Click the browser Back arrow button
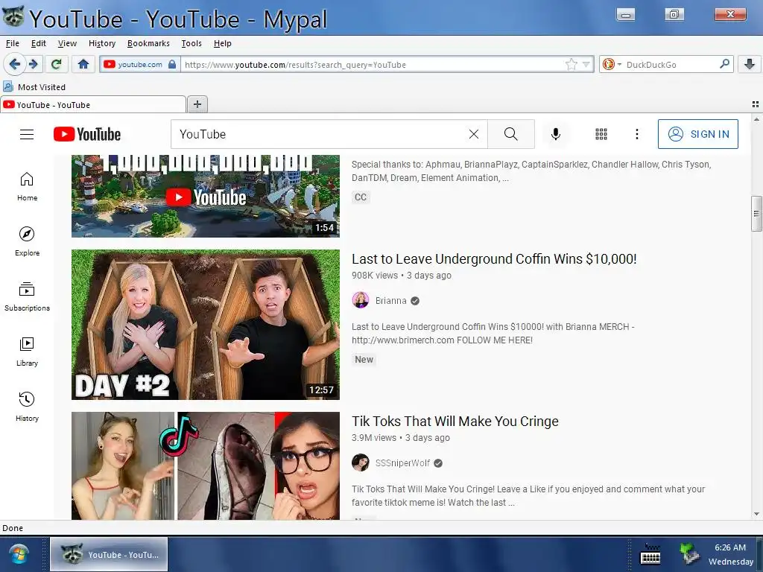The height and width of the screenshot is (572, 763). tap(15, 64)
